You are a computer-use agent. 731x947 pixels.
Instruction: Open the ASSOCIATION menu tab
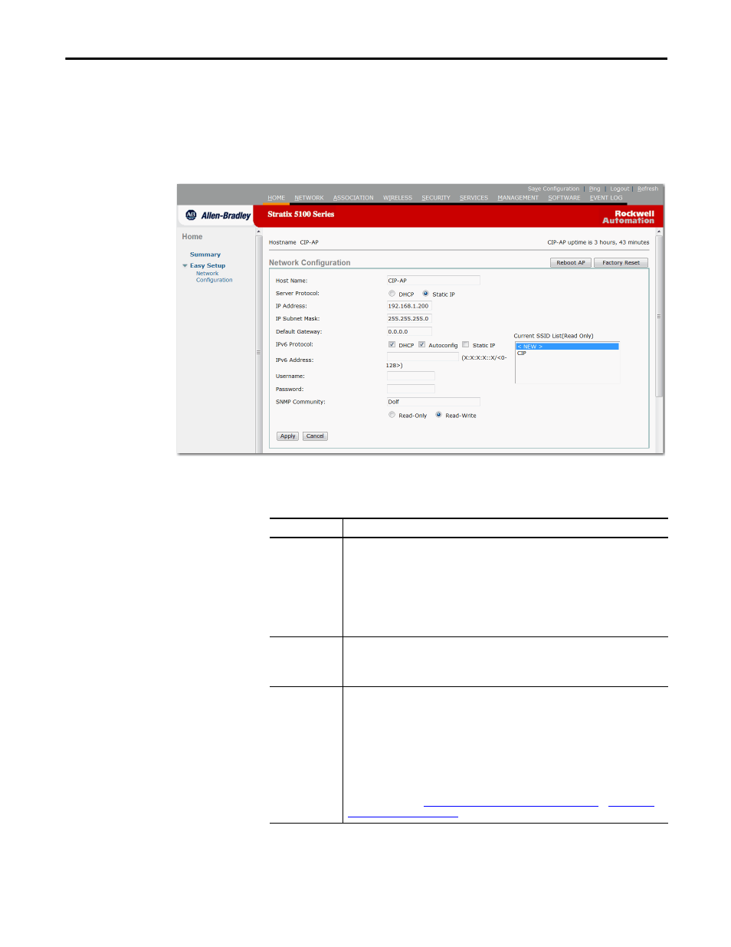(x=353, y=198)
